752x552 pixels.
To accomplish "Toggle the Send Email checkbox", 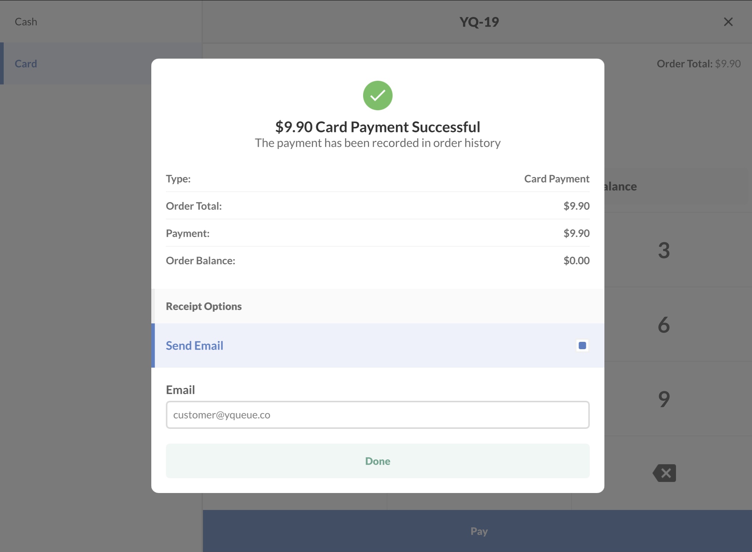I will (x=582, y=346).
